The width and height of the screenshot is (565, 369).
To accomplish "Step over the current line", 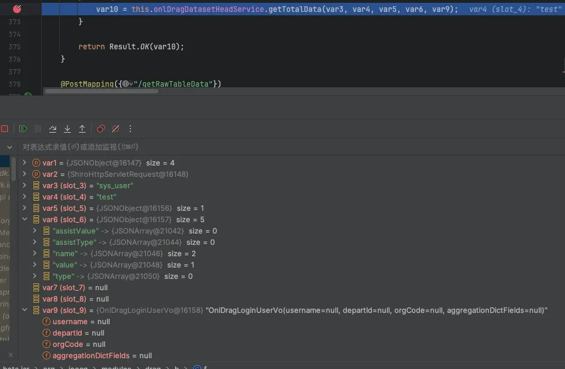I will [x=53, y=129].
